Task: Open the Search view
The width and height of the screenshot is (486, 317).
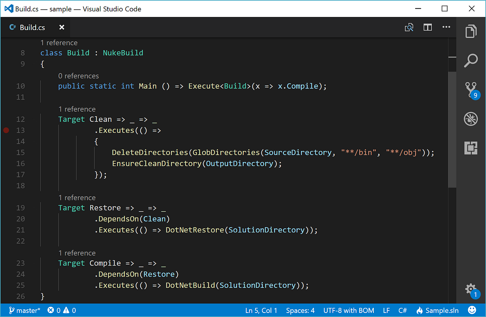Action: [471, 60]
